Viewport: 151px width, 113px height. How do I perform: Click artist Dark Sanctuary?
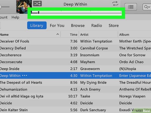coord(93,110)
